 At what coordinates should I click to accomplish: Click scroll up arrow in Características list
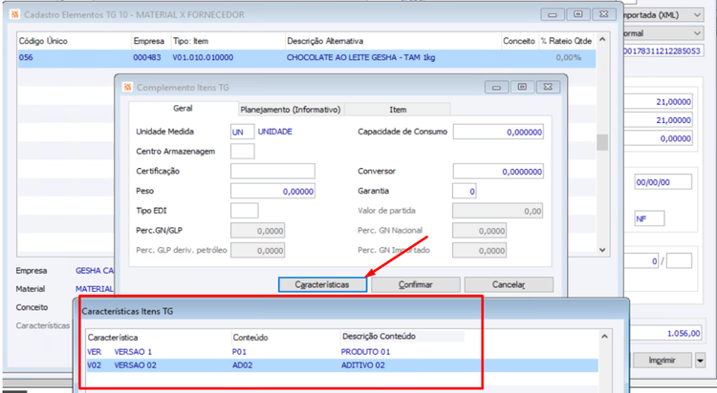[604, 337]
